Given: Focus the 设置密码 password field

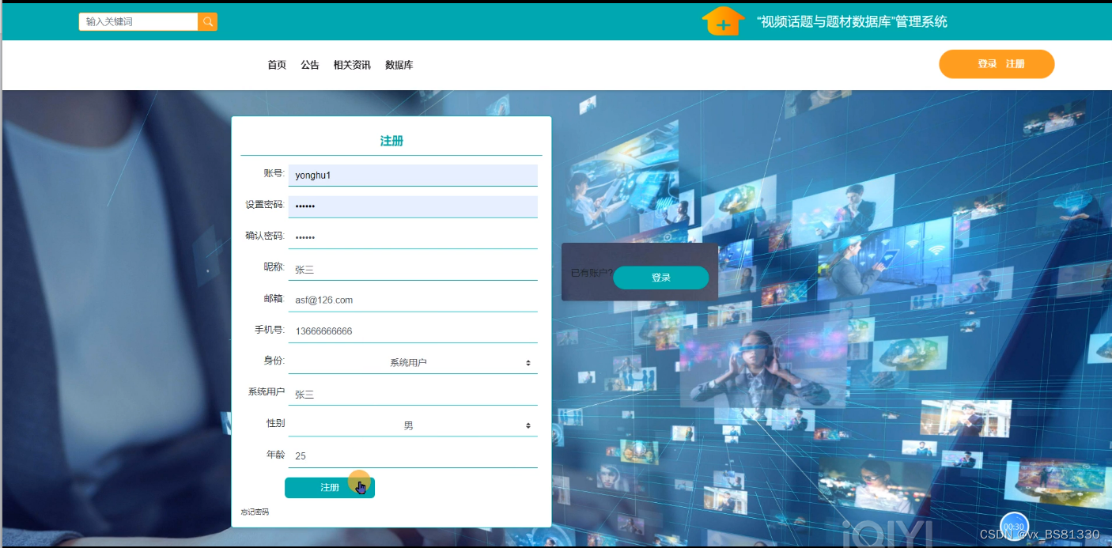Looking at the screenshot, I should (x=413, y=206).
